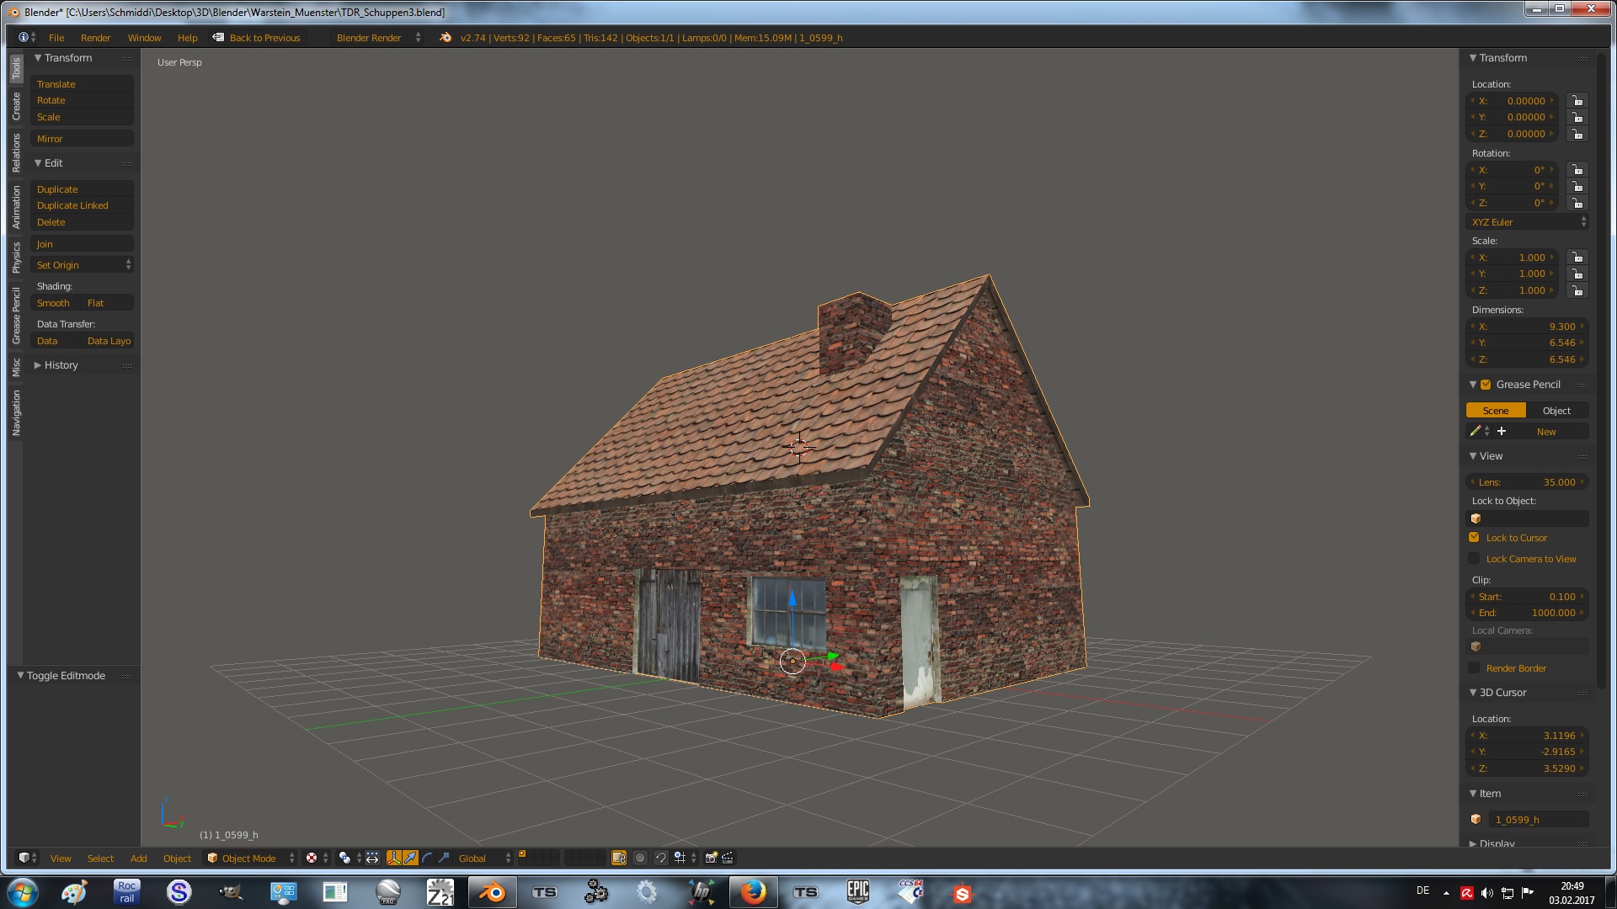This screenshot has width=1617, height=909.
Task: Expand the History panel
Action: [61, 365]
